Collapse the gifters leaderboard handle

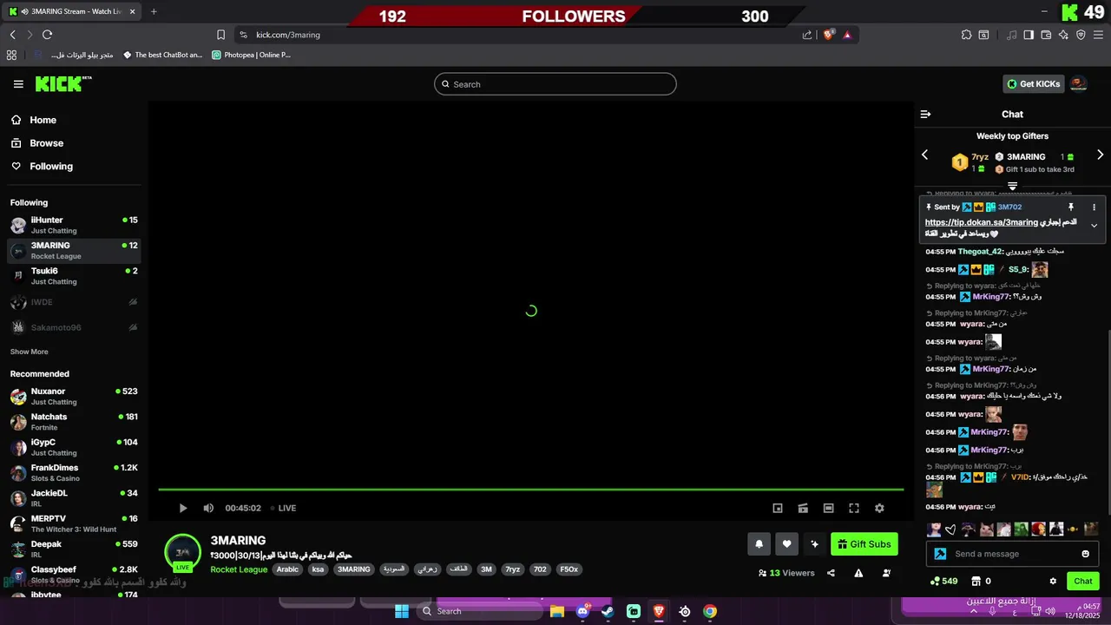click(x=1012, y=187)
